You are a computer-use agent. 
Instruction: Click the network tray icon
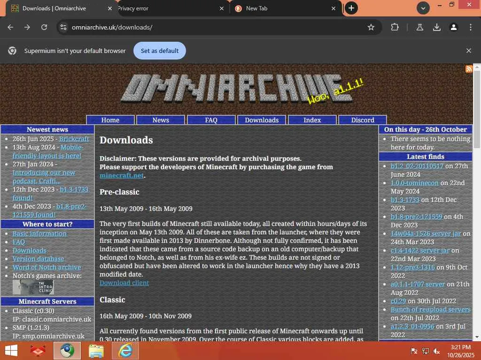[x=426, y=351]
